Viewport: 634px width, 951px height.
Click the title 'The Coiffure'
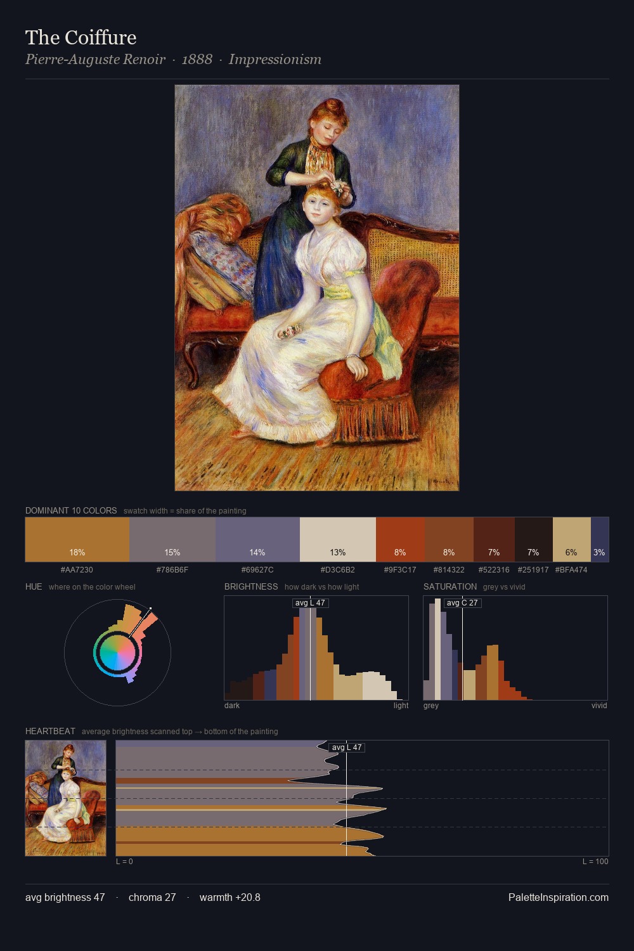[x=81, y=37]
